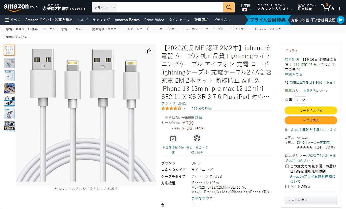Click the search magnifier icon
The image size is (346, 209).
coord(228,7)
